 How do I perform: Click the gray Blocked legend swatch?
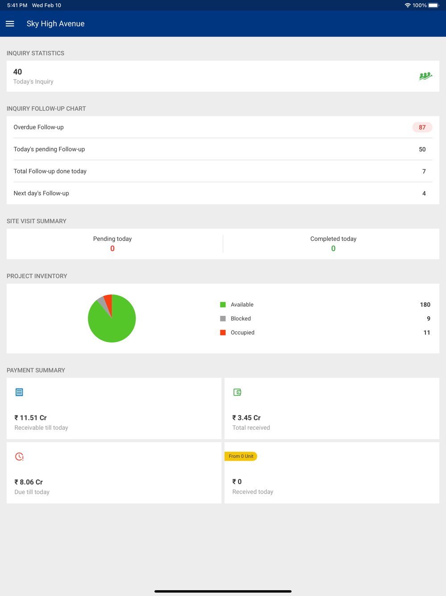tap(223, 319)
